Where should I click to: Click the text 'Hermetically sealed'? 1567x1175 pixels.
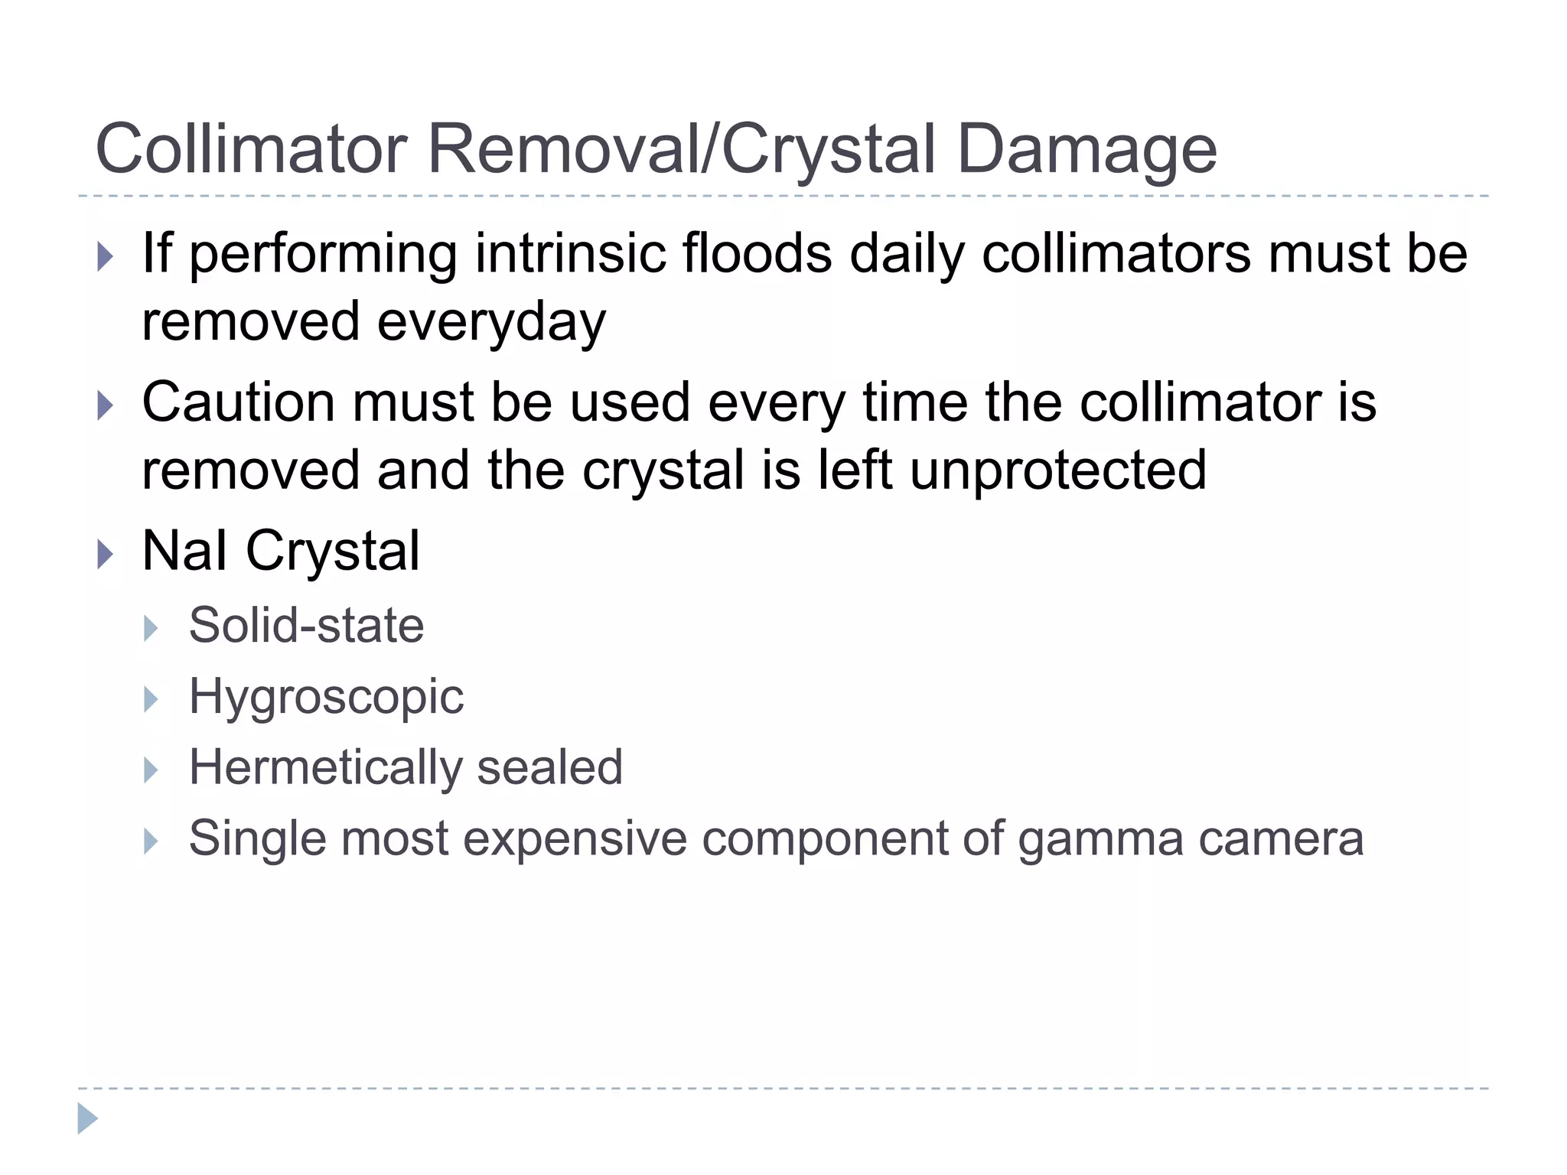tap(406, 767)
